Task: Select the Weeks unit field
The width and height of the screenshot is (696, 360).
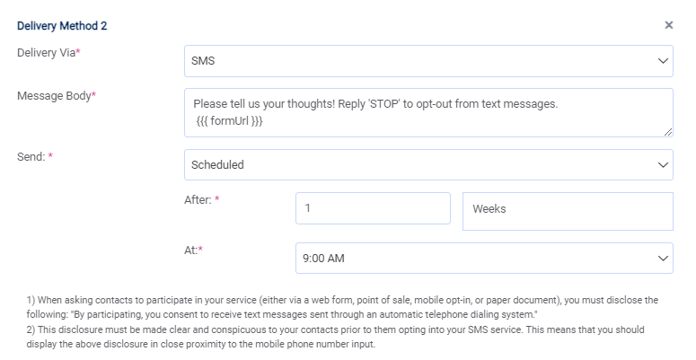Action: click(x=567, y=211)
